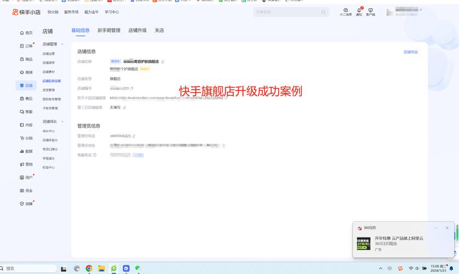Open 分销 distribution in left sidebar
459x274 pixels.
point(26,138)
